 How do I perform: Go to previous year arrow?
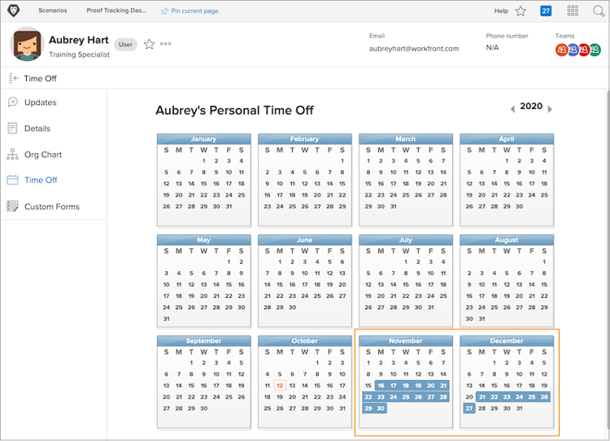(512, 108)
